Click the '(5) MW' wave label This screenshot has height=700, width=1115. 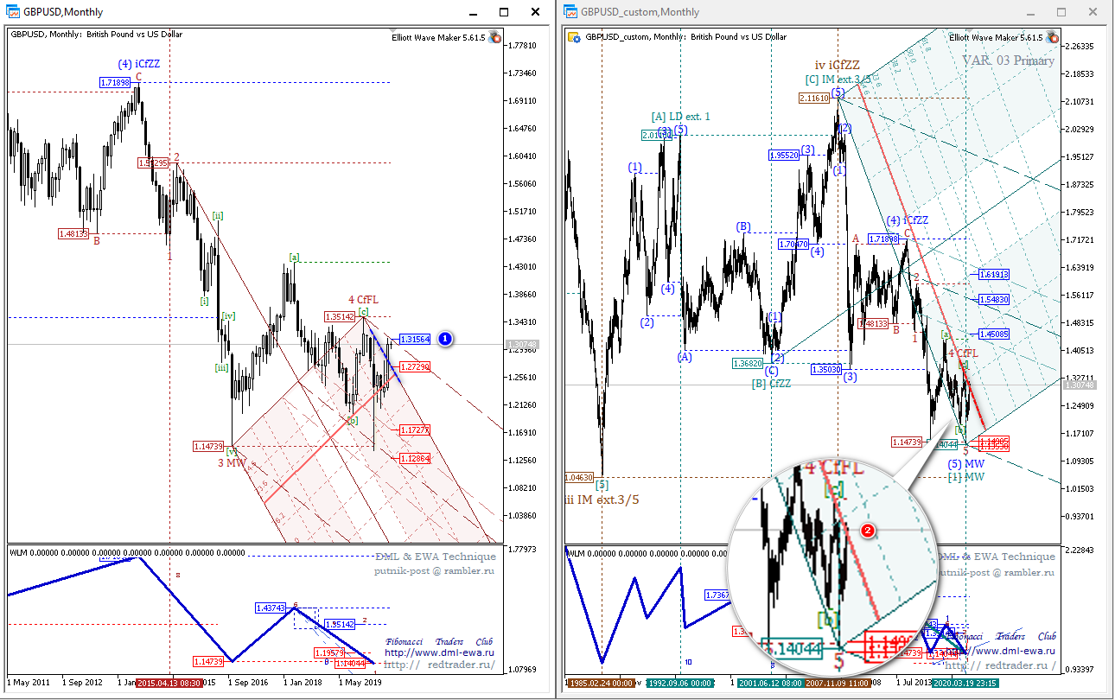pyautogui.click(x=966, y=464)
